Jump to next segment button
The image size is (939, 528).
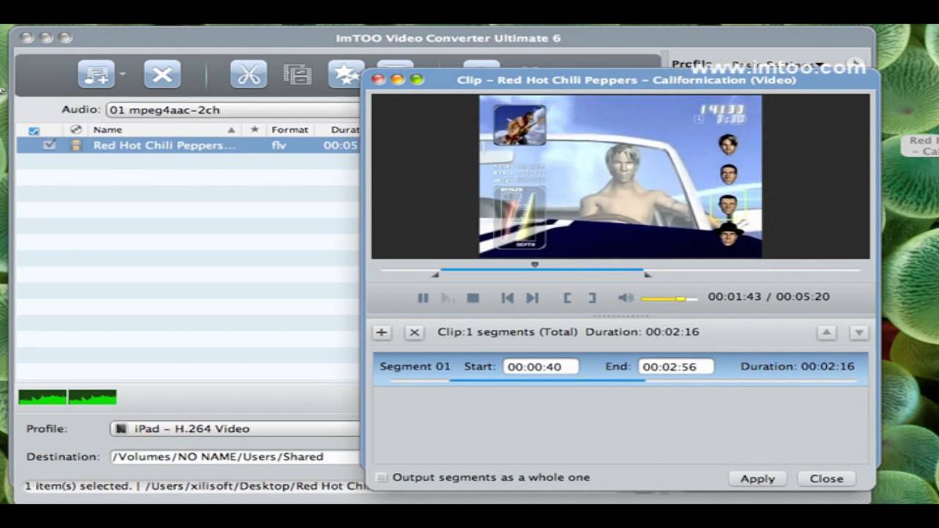[533, 298]
